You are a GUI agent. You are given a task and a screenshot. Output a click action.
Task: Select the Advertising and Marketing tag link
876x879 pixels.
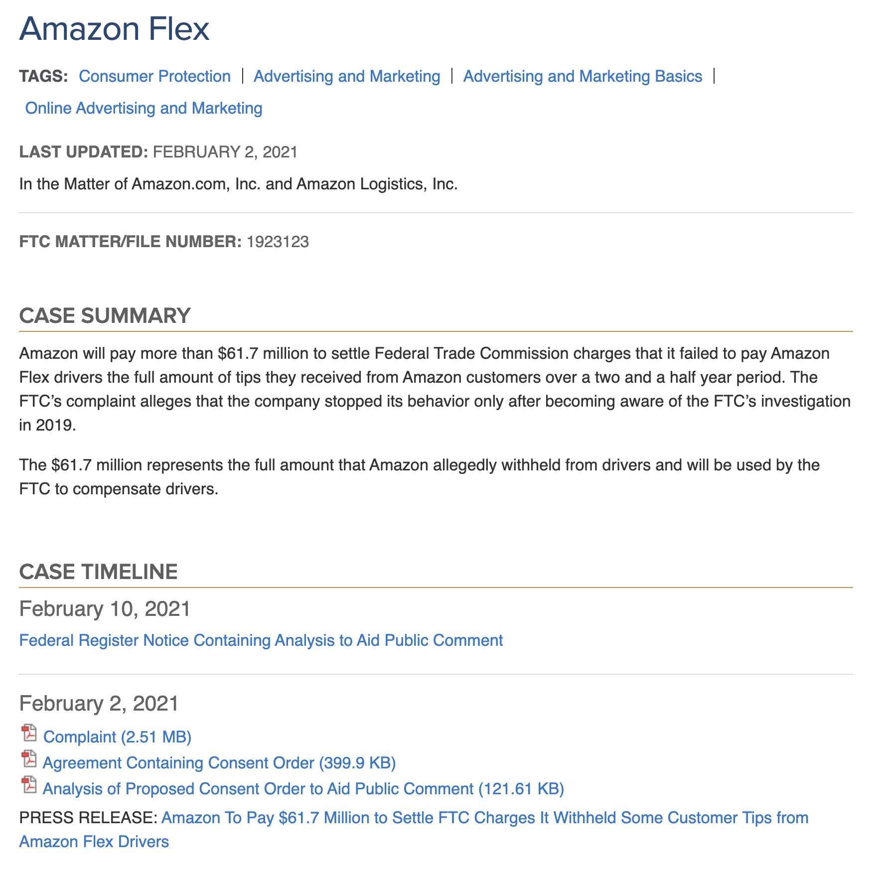347,76
